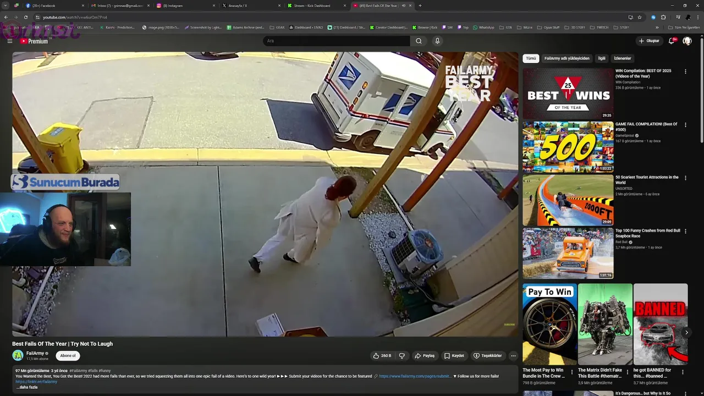This screenshot has height=396, width=704.
Task: Open the browser extensions puzzle icon
Action: click(x=663, y=17)
